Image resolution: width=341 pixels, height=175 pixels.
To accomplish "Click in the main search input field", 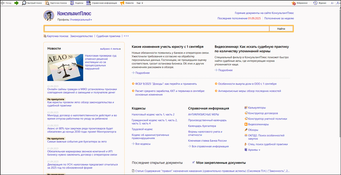I will [x=157, y=29].
